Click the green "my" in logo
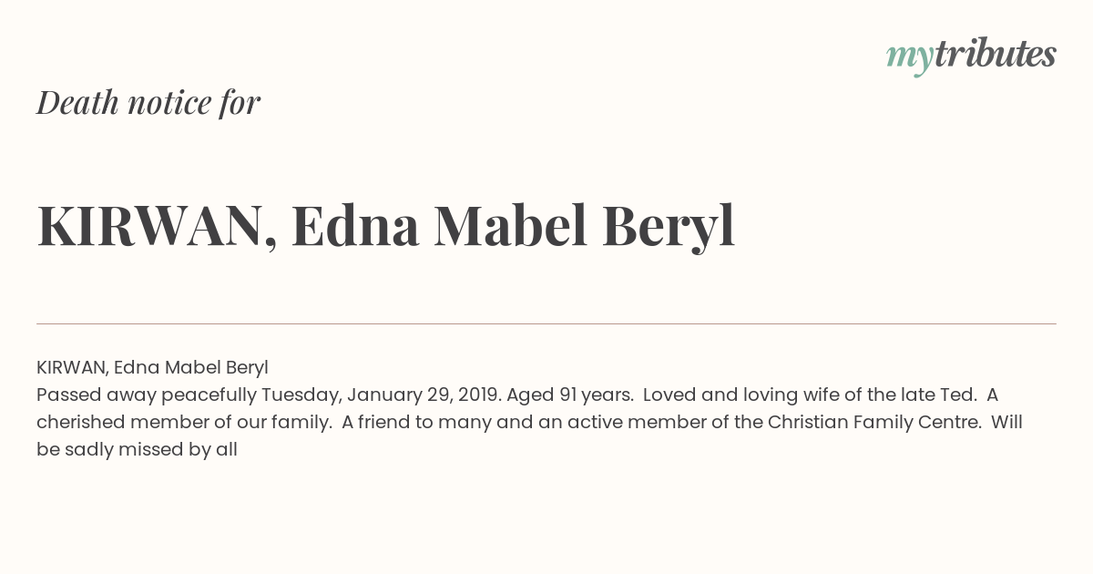Screen dimensions: 1093x574 point(910,59)
